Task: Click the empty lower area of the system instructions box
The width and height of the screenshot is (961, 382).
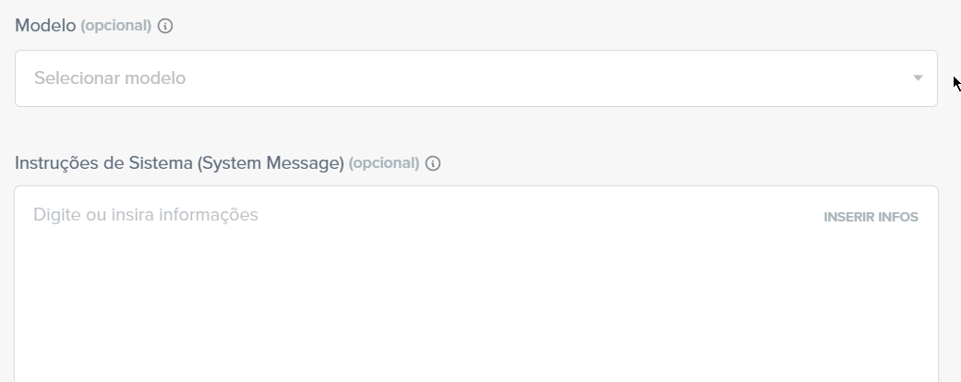Action: tap(476, 318)
